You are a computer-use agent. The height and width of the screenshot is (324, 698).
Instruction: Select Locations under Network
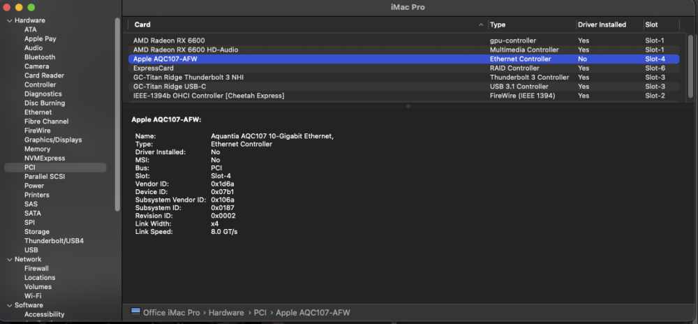coord(40,278)
